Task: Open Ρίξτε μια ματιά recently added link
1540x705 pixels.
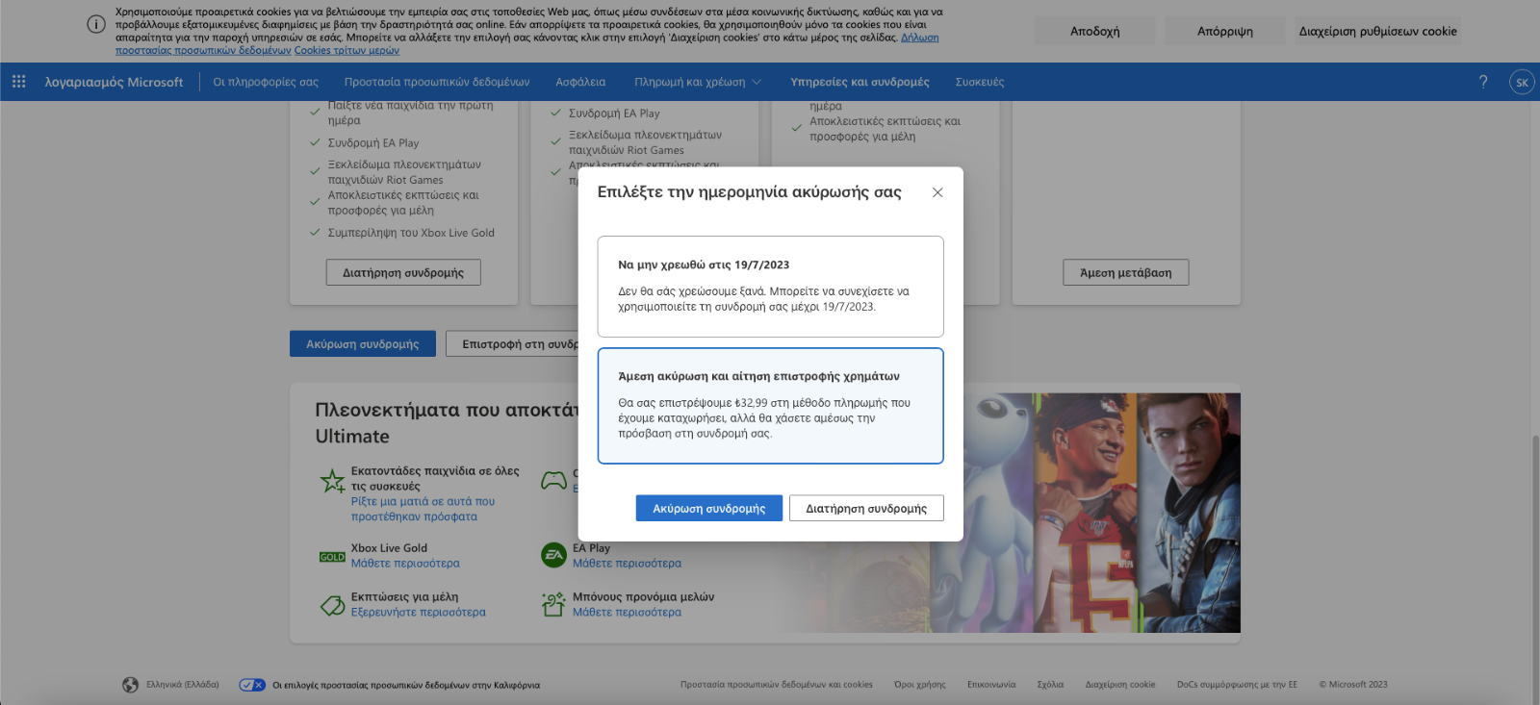Action: (x=423, y=509)
